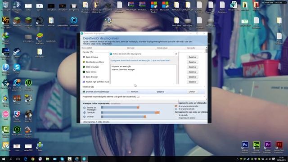The image size is (288, 162).
Task: Click the Windows Start button
Action: (3, 159)
